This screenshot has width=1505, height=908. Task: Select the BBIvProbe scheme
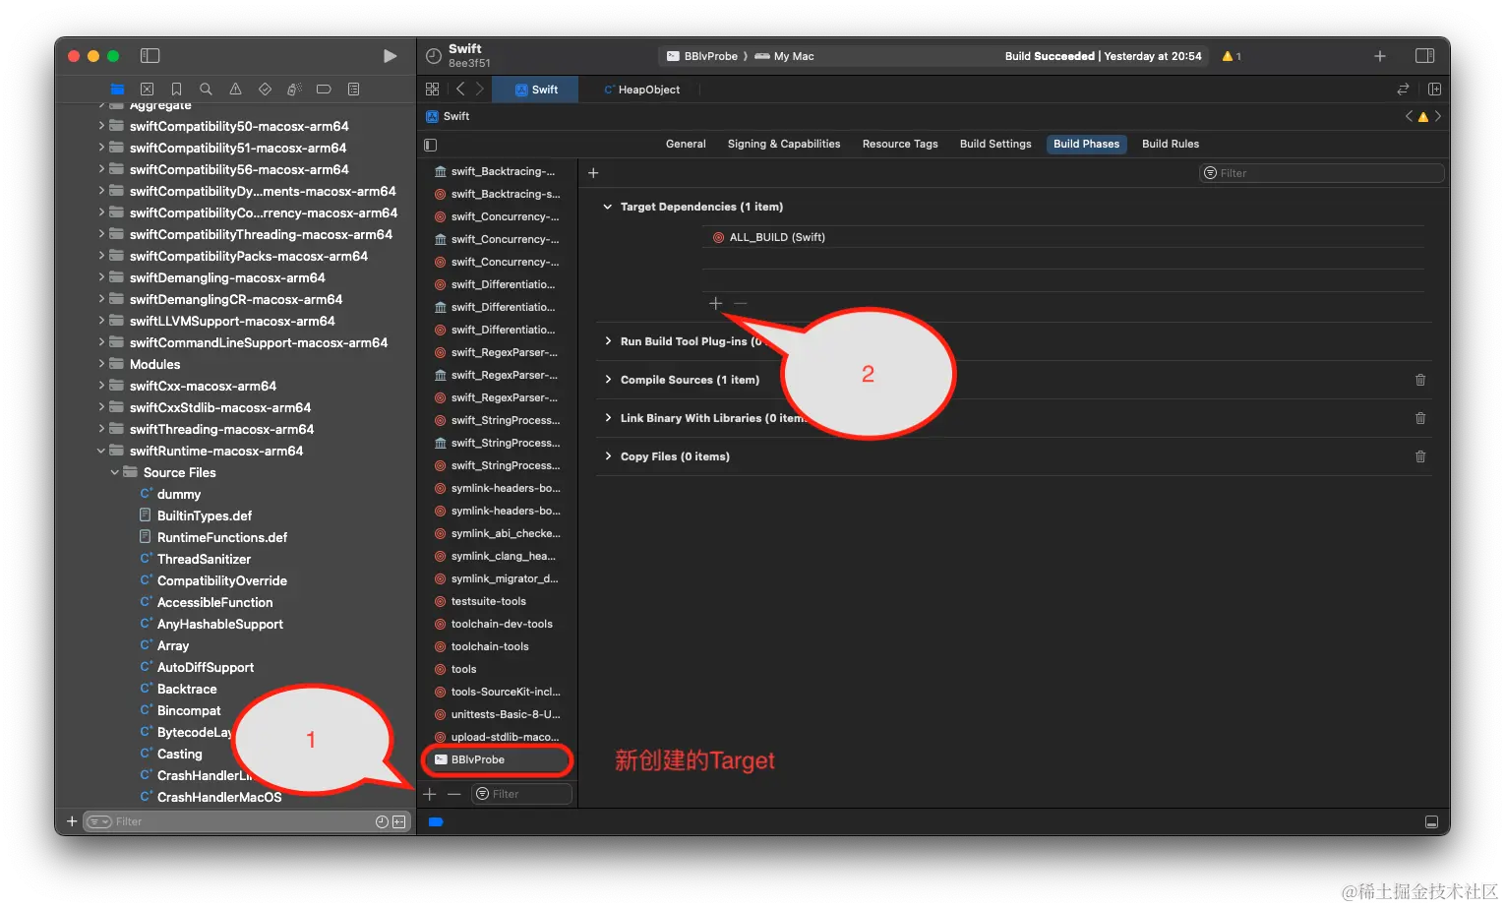(x=702, y=56)
